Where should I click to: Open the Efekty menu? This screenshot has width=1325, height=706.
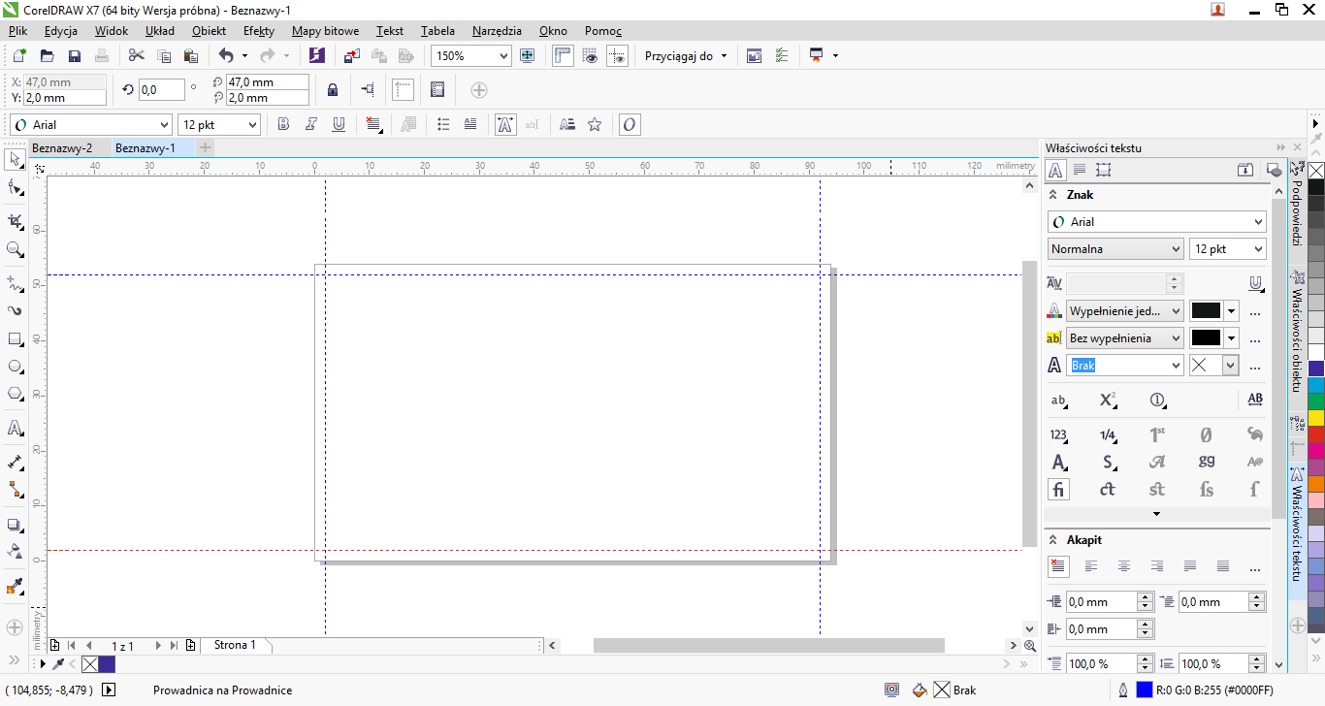click(x=259, y=31)
